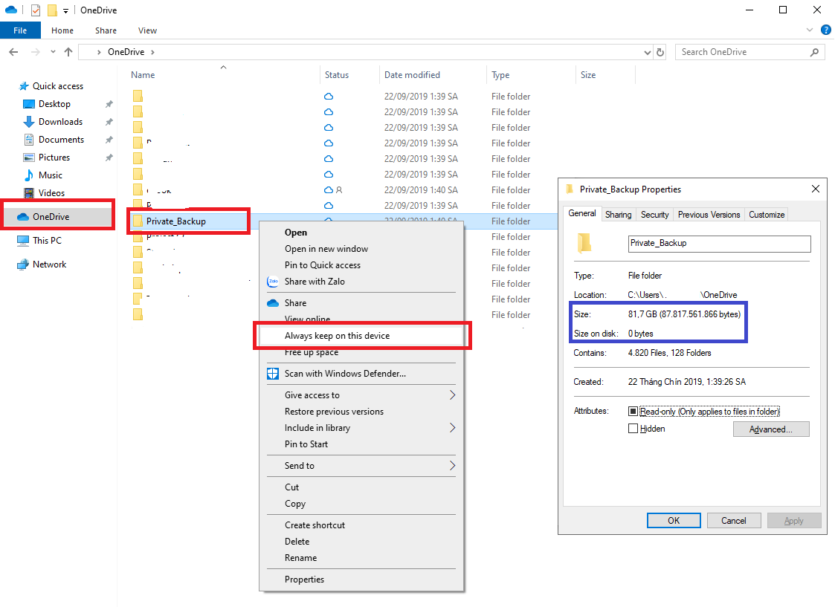Enable the Hidden attribute checkbox

pyautogui.click(x=633, y=429)
